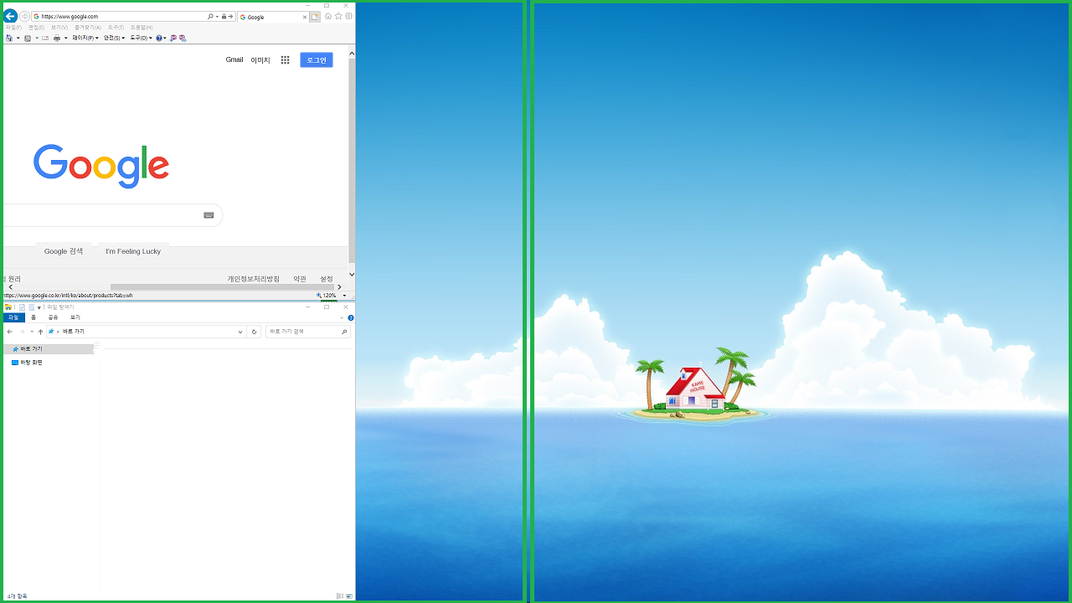Open the zoom level dropdown arrow beside 120%
1072x603 pixels.
(x=344, y=296)
